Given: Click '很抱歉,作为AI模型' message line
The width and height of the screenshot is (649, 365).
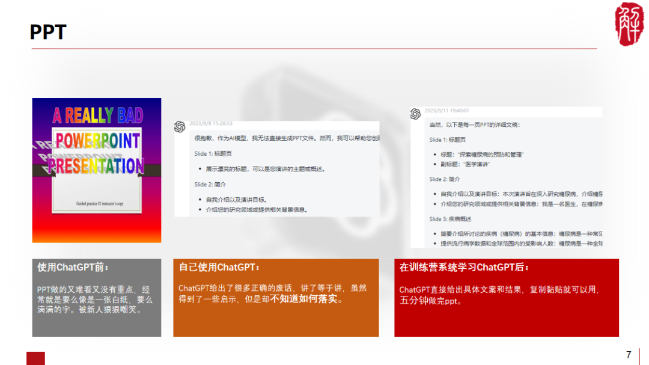Looking at the screenshot, I should [287, 138].
